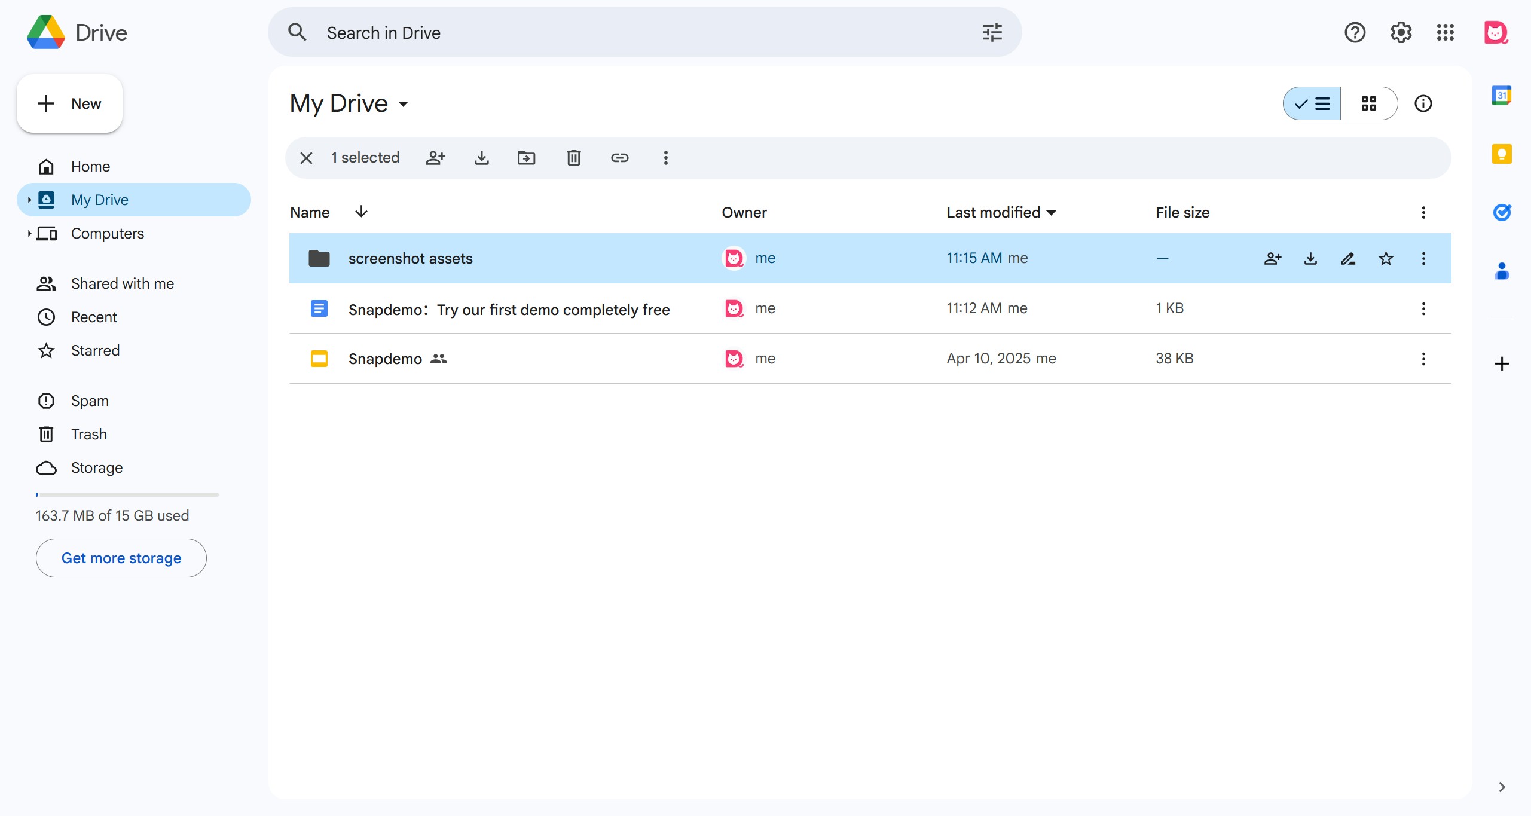The image size is (1531, 816).
Task: Click the shared icon beside Snapdemo
Action: tap(439, 359)
